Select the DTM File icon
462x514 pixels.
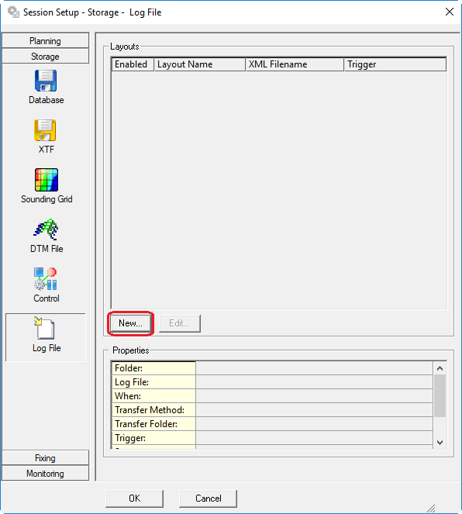point(47,229)
